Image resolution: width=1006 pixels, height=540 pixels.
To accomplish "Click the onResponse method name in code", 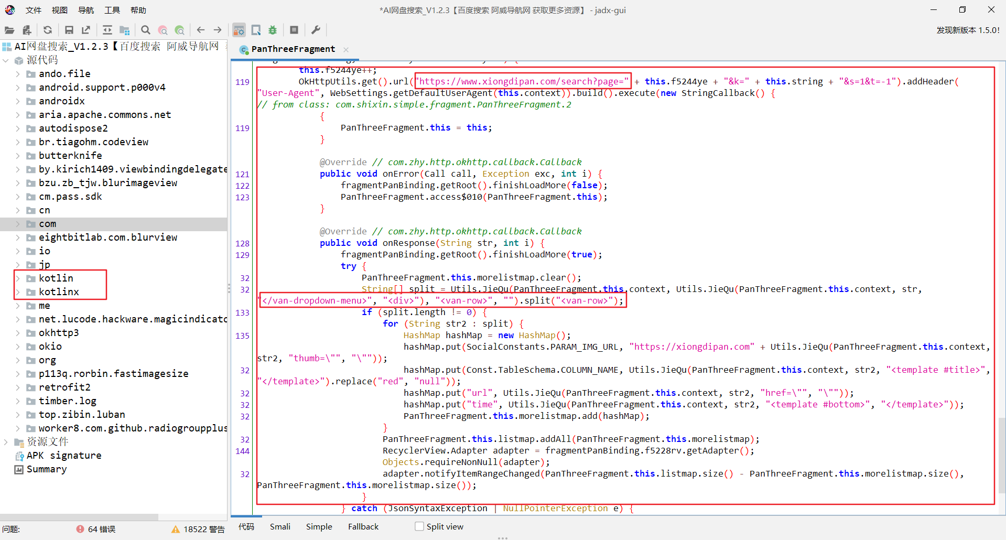I will [408, 243].
